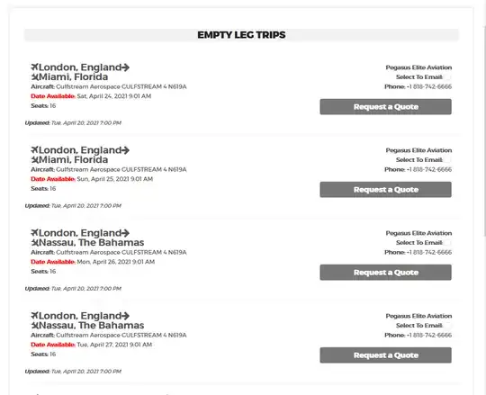486x395 pixels.
Task: Click arrival plane icon beside first Miami, Florida
Action: (x=35, y=76)
